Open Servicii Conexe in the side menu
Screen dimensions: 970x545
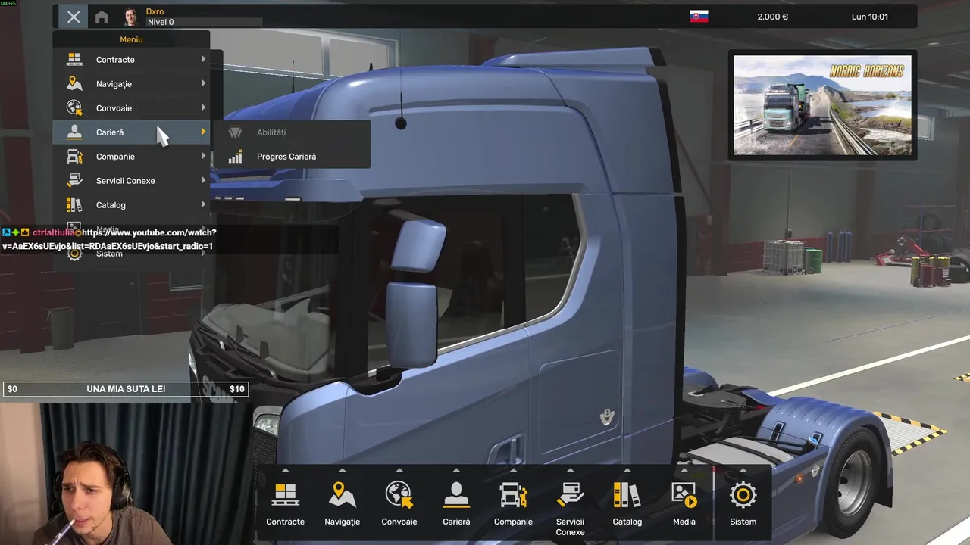tap(131, 181)
